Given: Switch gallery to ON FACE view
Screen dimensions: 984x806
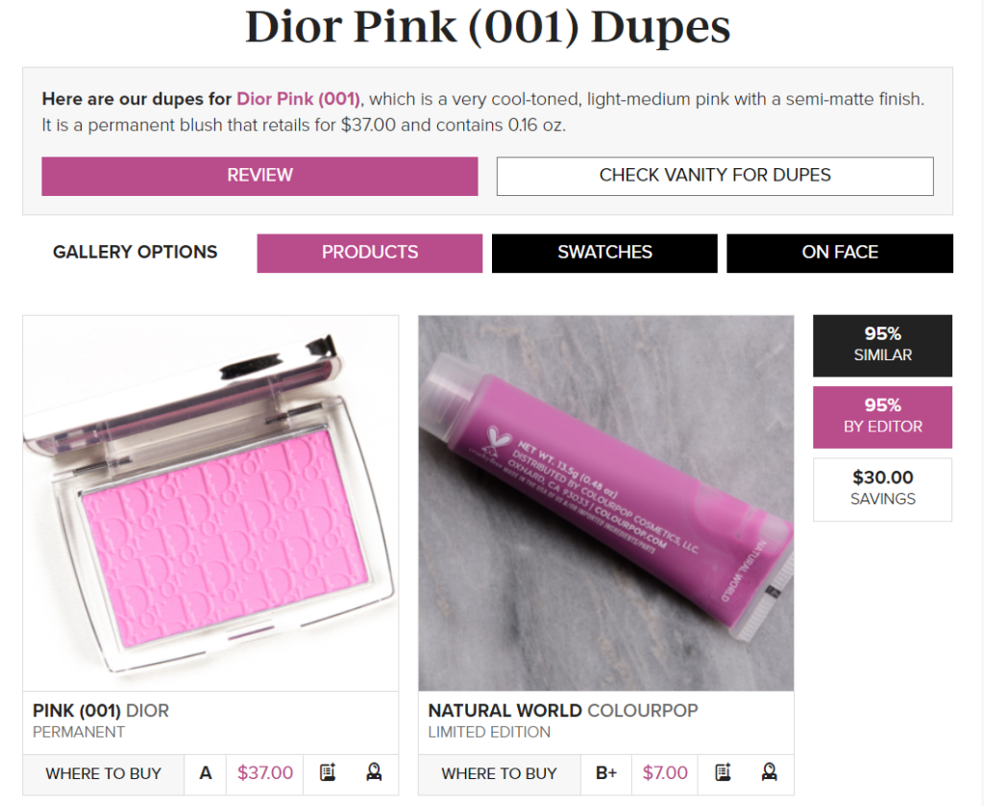Looking at the screenshot, I should click(840, 253).
